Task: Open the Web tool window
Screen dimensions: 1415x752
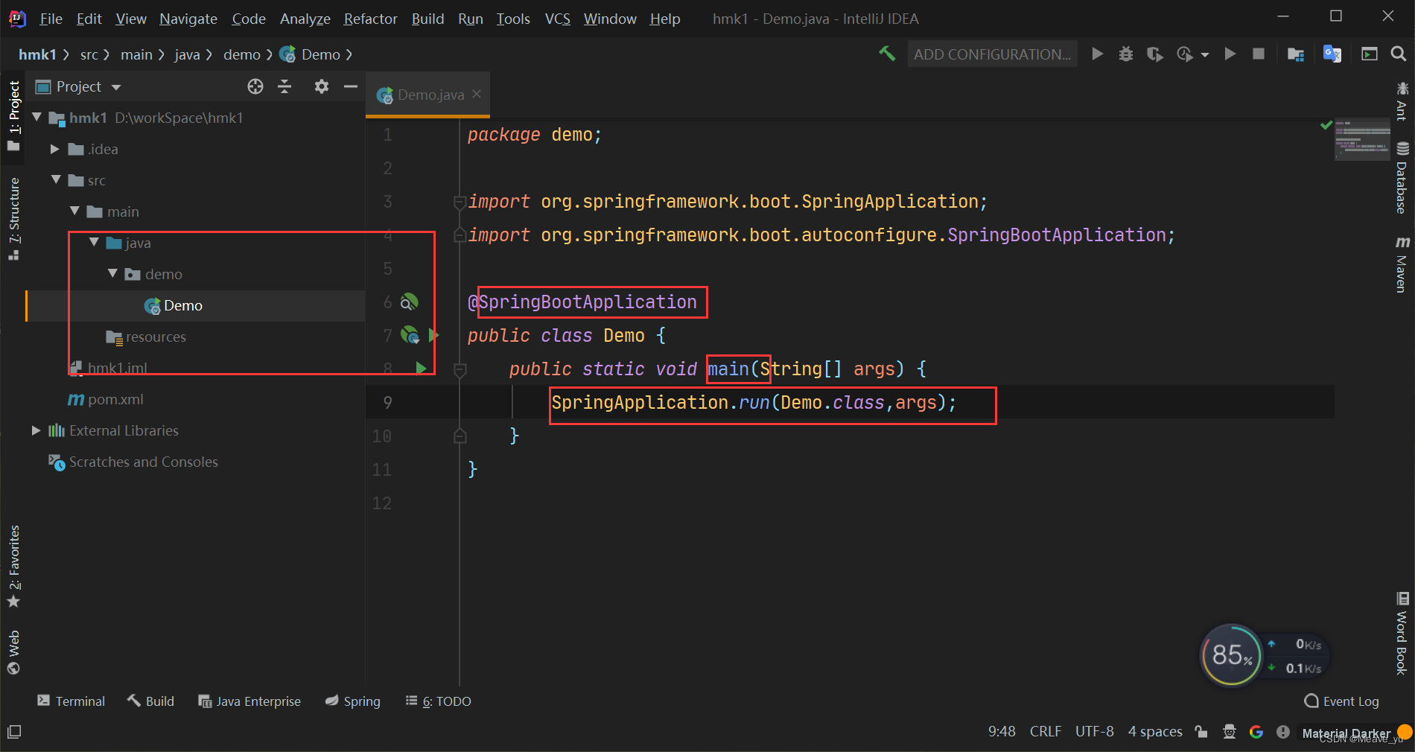Action: pos(14,652)
